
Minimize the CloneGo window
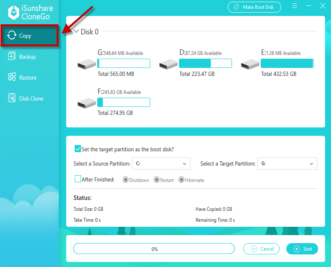pyautogui.click(x=309, y=6)
